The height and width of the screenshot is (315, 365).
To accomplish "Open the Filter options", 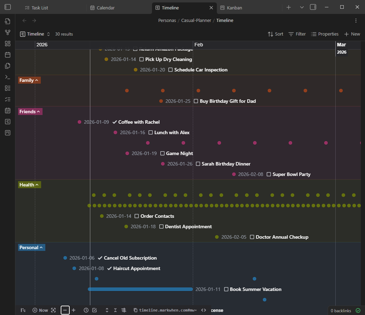I will [x=297, y=34].
